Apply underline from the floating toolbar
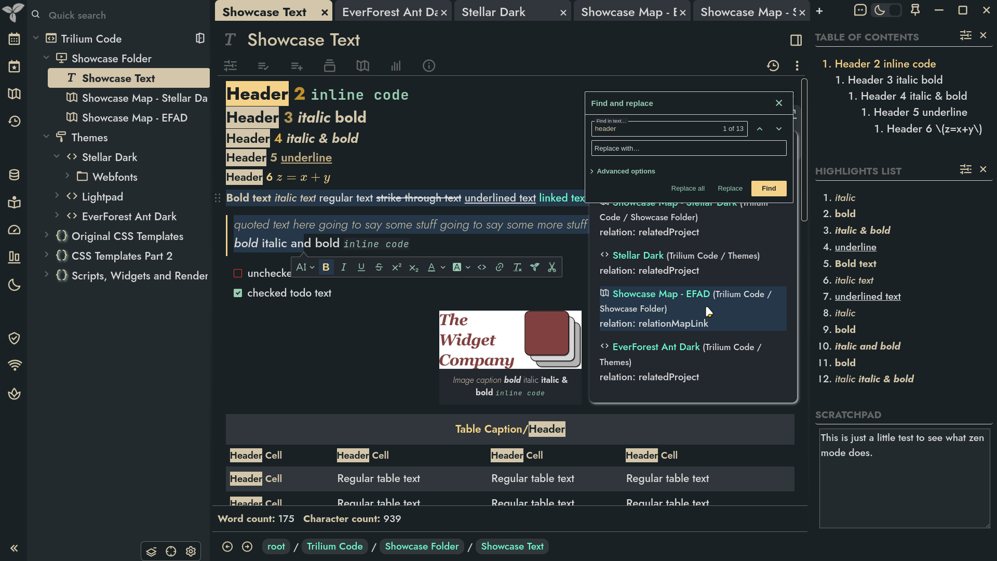Viewport: 997px width, 561px height. pyautogui.click(x=361, y=267)
